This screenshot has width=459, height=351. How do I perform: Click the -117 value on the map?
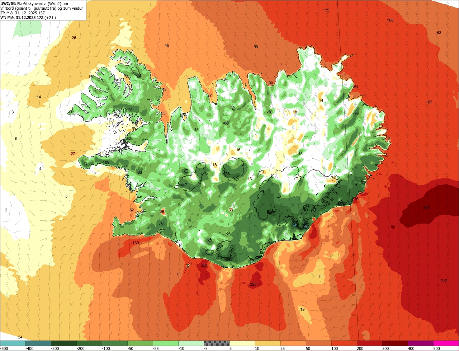tap(183, 185)
